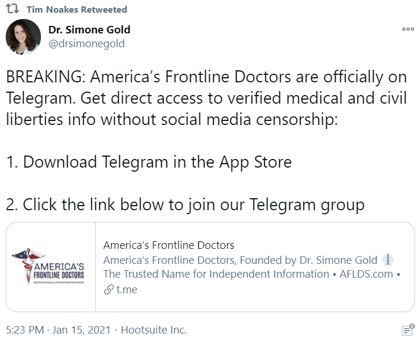Click the @drsimonegold handle
This screenshot has height=341, width=418.
86,44
